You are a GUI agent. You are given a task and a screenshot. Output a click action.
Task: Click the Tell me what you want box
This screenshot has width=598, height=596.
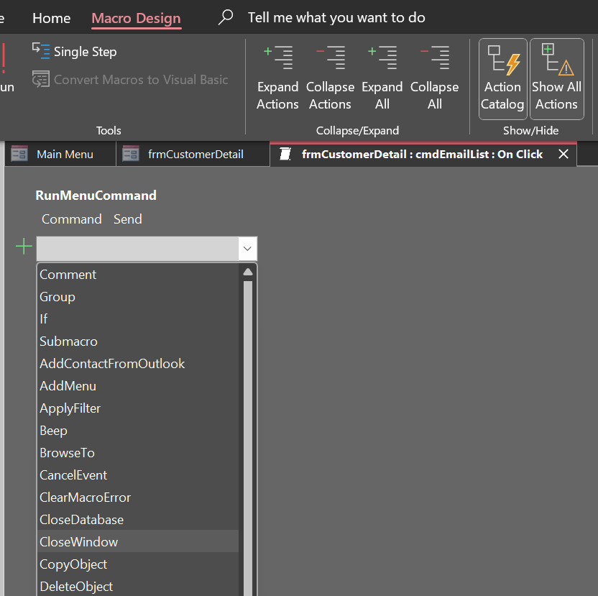tap(336, 17)
